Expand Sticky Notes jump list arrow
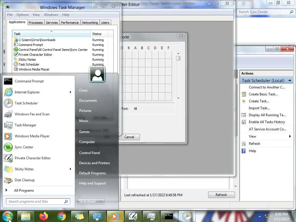Screen dimensions: 296x222 71,169
